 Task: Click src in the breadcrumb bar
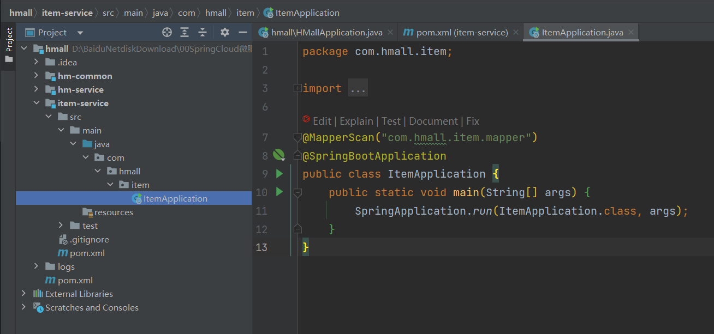[x=108, y=13]
